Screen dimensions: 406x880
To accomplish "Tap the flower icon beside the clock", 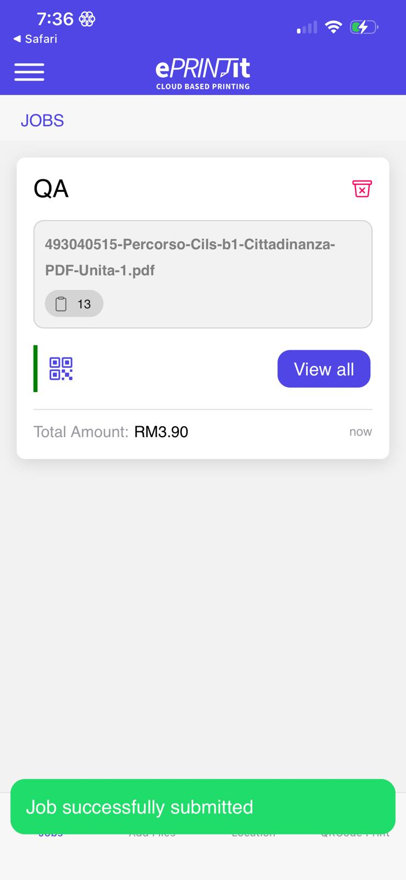I will [87, 20].
